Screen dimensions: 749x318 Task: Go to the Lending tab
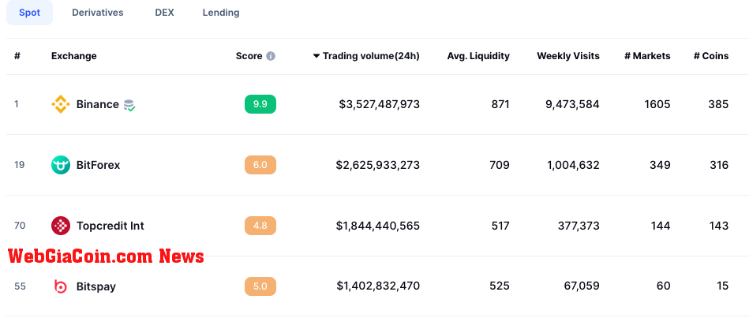coord(221,13)
